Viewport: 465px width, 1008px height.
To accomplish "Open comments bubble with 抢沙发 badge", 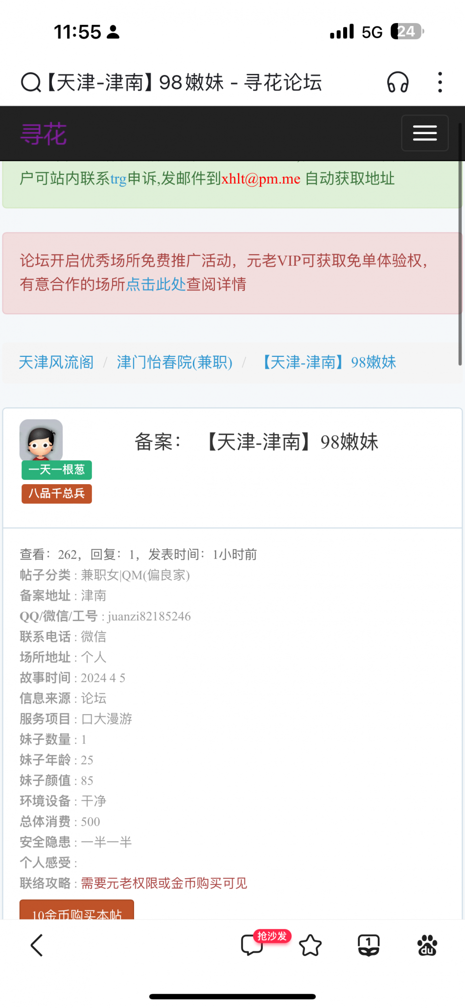I will coord(252,945).
